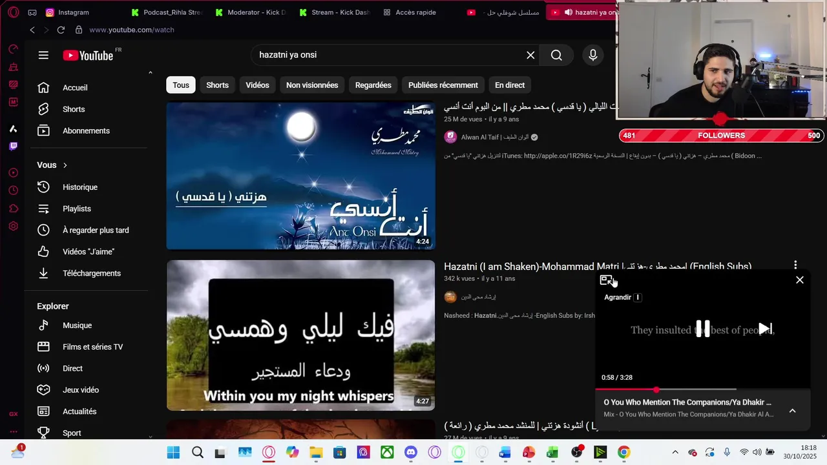Open Twitch in Opera sidebar
This screenshot has width=827, height=465.
click(x=13, y=147)
